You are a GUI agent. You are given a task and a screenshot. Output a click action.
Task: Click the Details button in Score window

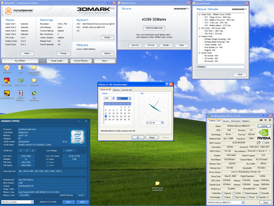tap(166, 45)
